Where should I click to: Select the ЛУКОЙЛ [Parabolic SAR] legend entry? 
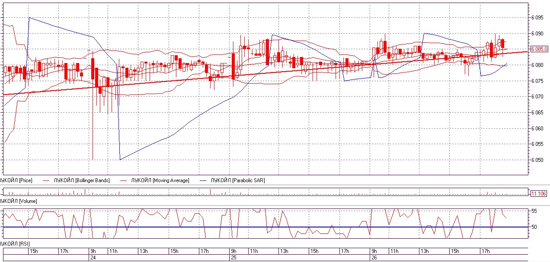[237, 180]
